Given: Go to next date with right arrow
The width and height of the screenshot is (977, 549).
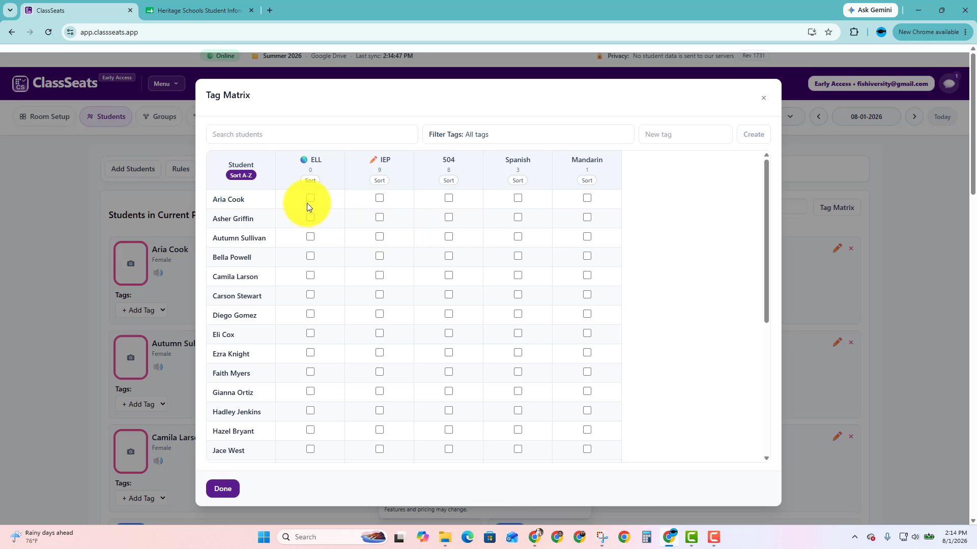Looking at the screenshot, I should (914, 116).
